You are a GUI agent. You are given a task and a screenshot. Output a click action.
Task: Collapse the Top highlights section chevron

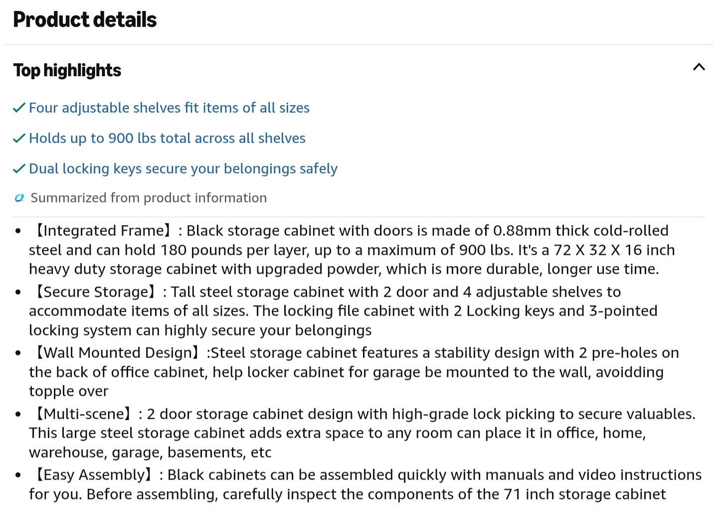pyautogui.click(x=699, y=67)
